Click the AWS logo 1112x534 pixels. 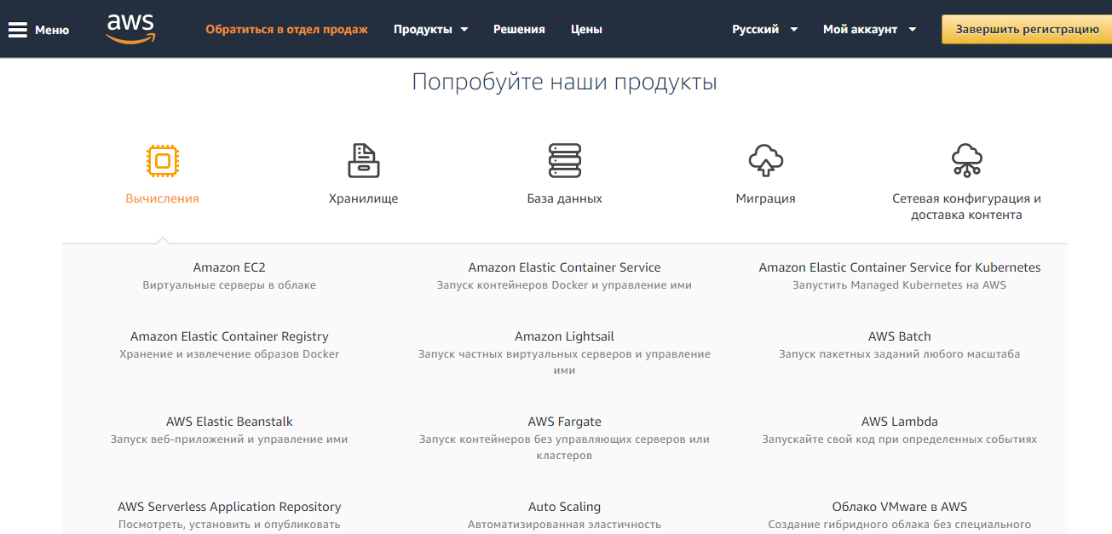tap(130, 28)
